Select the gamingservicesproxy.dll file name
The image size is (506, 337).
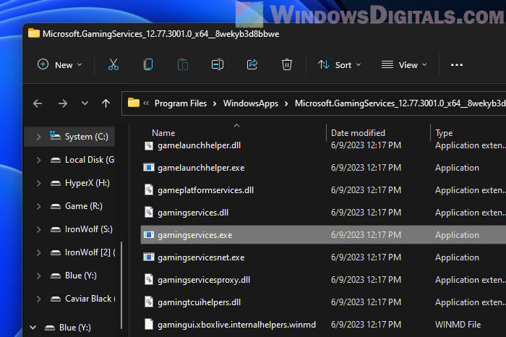click(x=204, y=280)
